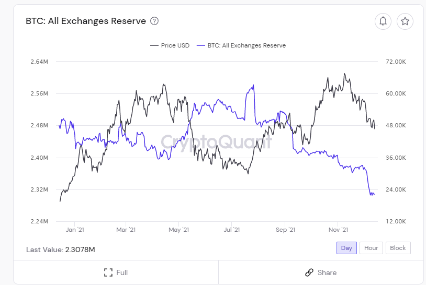This screenshot has height=285, width=426.
Task: Click the share link chain icon
Action: pos(309,272)
